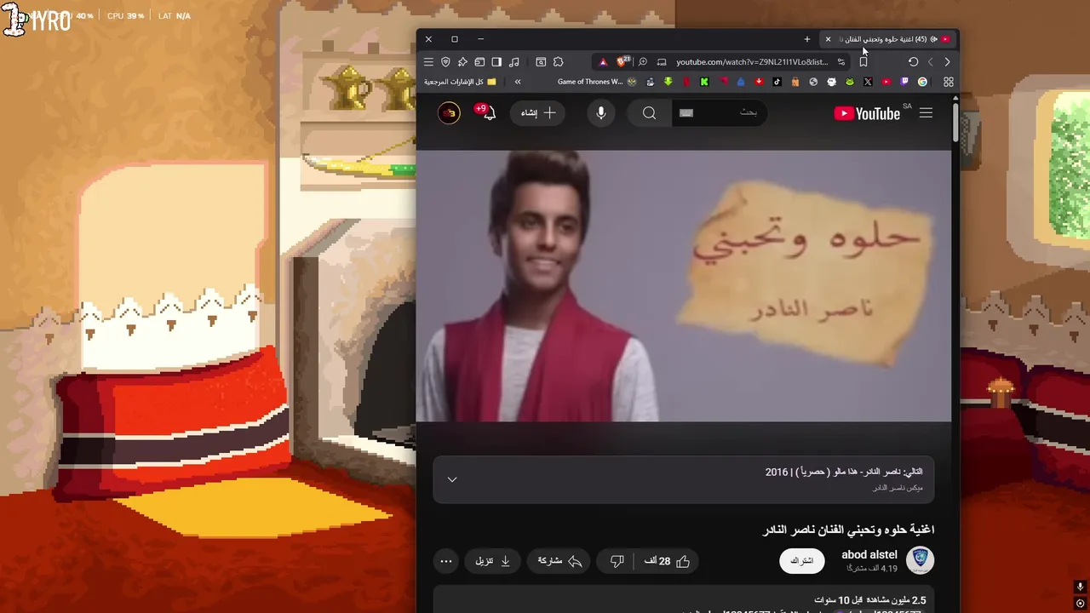This screenshot has width=1090, height=613.
Task: Open the Kick bookmark
Action: coord(704,82)
